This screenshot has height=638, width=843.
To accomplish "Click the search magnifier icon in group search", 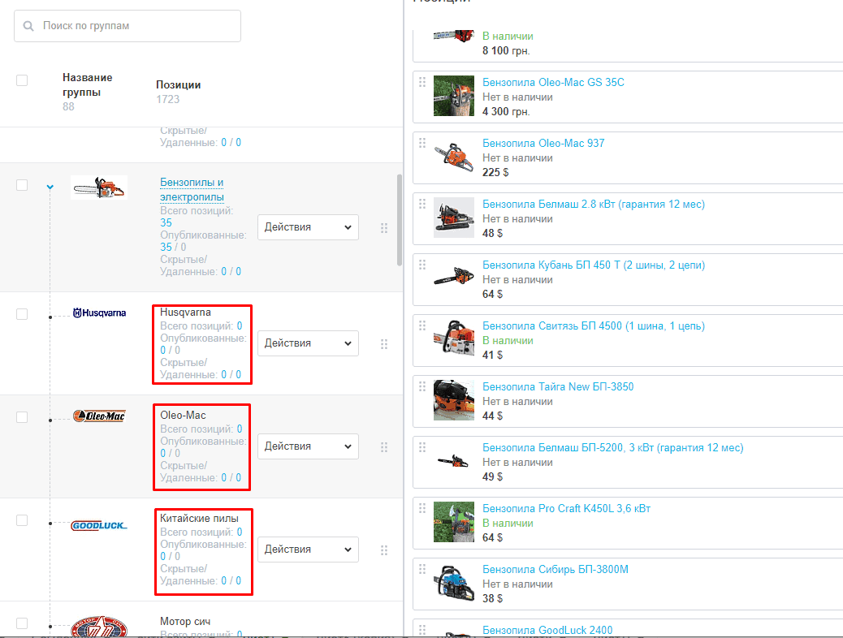I will pos(28,26).
